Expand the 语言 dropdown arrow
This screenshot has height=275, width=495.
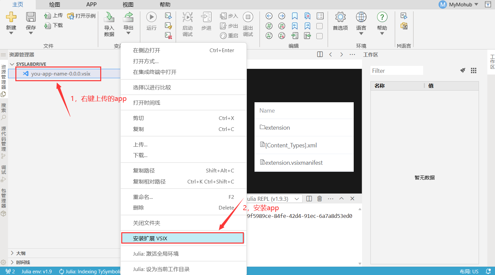click(x=361, y=33)
